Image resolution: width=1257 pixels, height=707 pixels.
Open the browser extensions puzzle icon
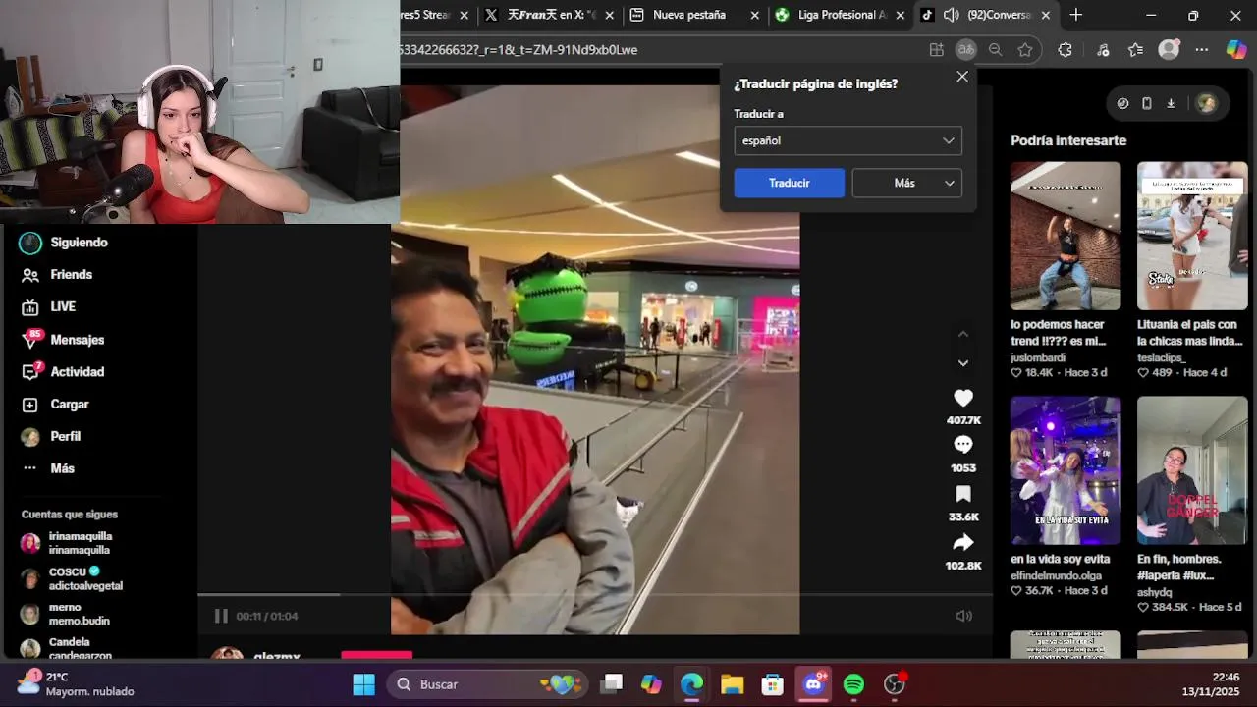pos(1066,50)
